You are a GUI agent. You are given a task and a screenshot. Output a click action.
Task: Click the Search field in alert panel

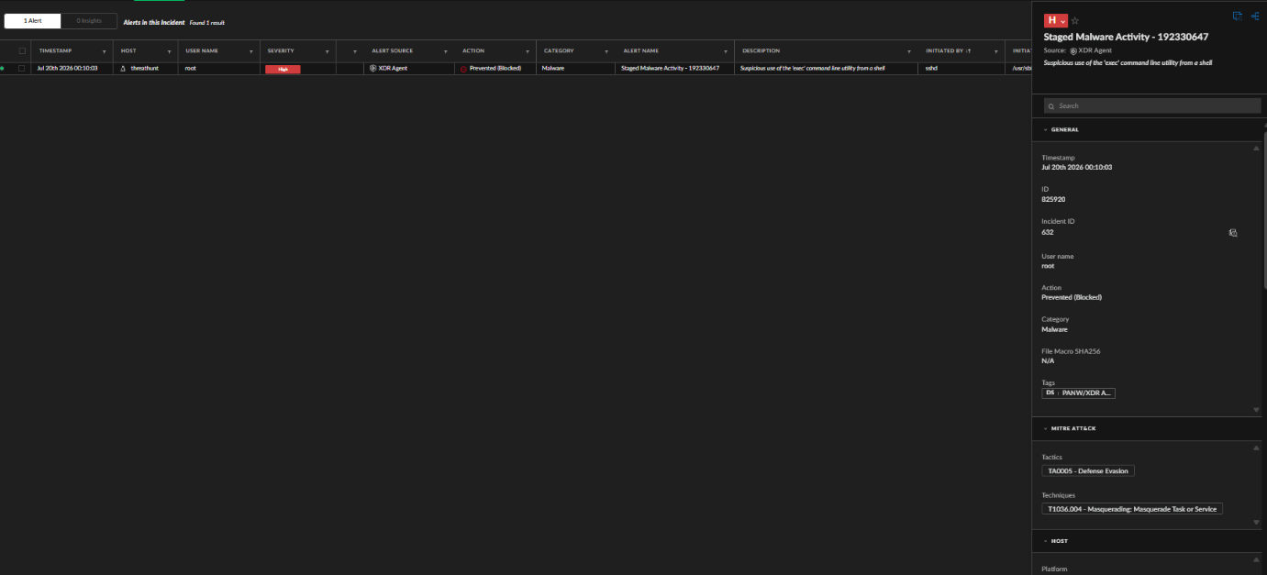(x=1152, y=106)
